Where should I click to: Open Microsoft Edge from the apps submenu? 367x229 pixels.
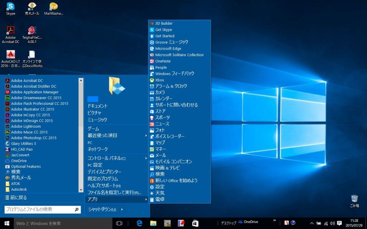point(168,49)
